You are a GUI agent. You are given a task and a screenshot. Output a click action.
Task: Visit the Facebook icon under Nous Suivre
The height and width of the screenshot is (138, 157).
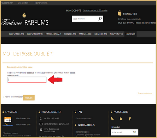coord(130,119)
